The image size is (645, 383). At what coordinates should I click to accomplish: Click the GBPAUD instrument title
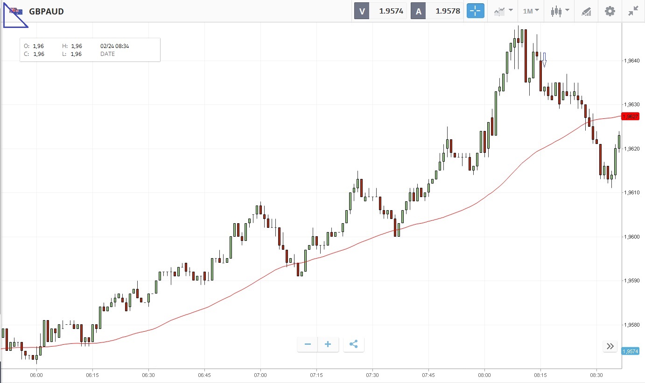pos(46,11)
